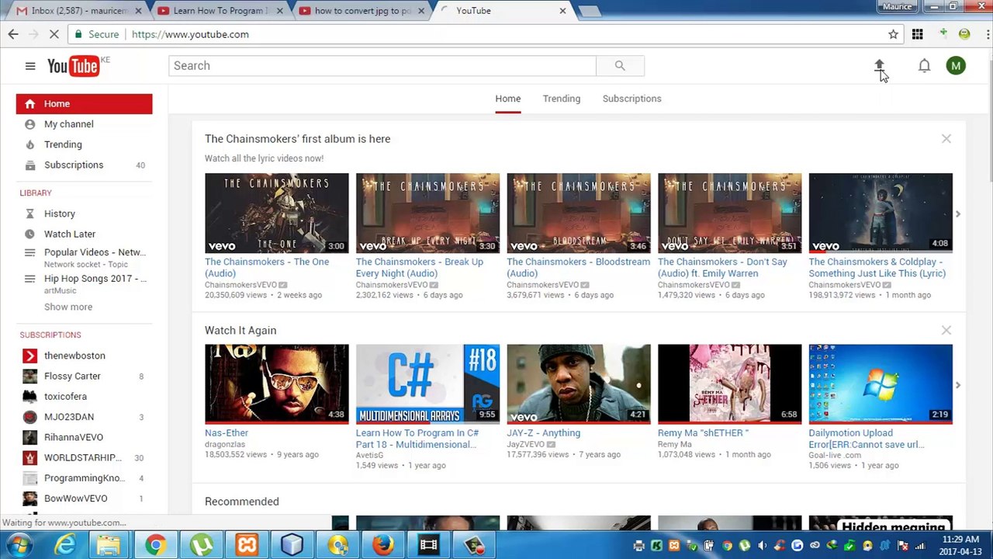The width and height of the screenshot is (993, 559).
Task: Open MJO23DAN subscription channel
Action: pos(69,417)
